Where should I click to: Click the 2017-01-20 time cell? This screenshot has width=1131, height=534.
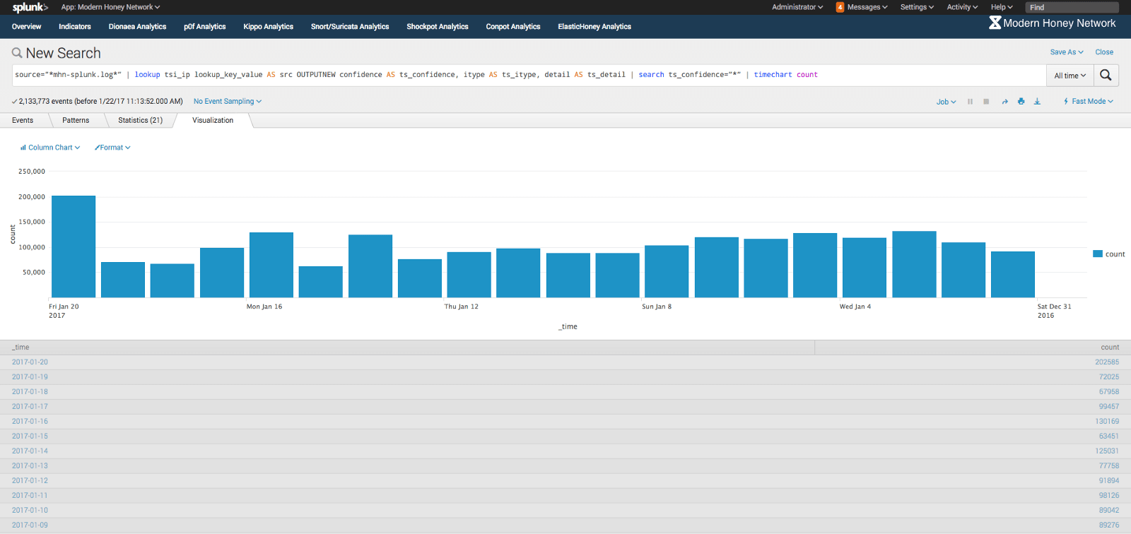pos(30,362)
